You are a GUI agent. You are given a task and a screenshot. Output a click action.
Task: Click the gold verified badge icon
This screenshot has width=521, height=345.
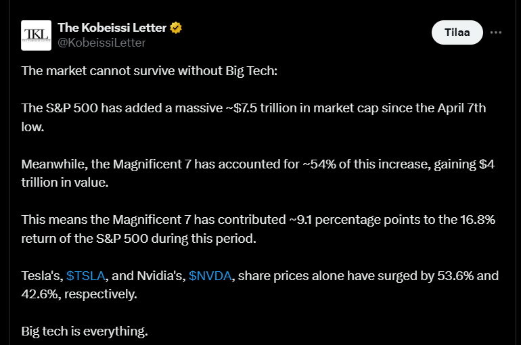pos(176,28)
